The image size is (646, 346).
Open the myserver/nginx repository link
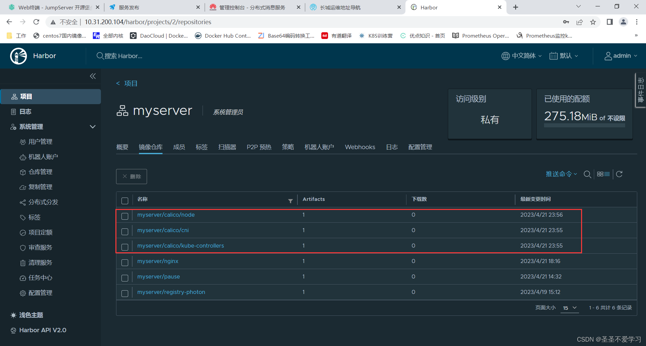[x=158, y=261]
